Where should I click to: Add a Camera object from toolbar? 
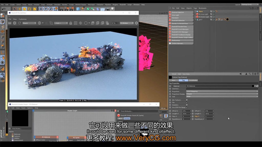point(107,9)
